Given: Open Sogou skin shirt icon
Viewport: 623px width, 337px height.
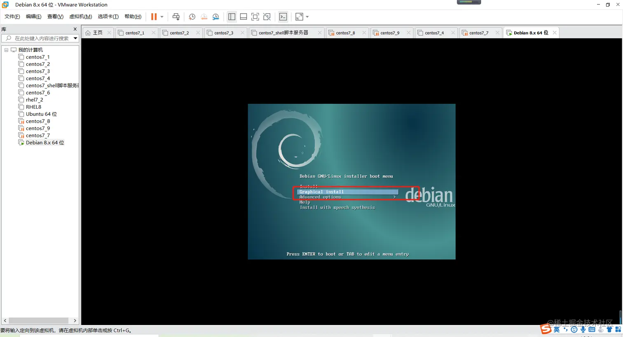Looking at the screenshot, I should pyautogui.click(x=609, y=330).
